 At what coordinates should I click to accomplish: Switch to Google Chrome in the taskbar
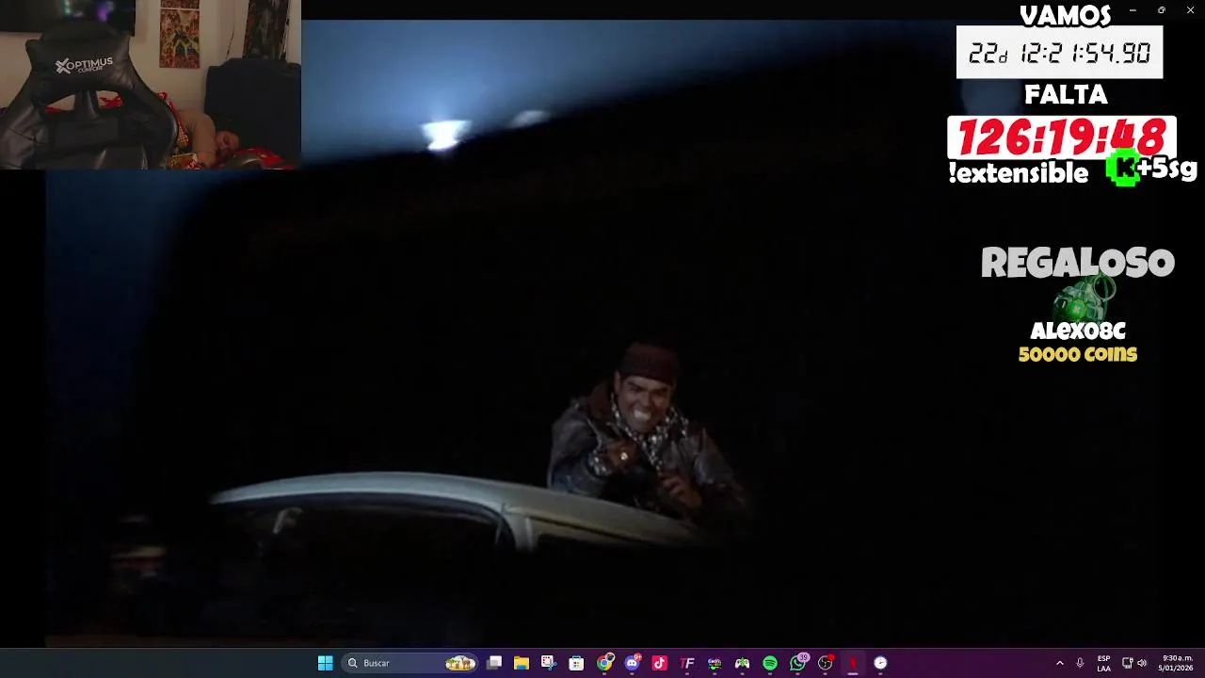click(604, 663)
